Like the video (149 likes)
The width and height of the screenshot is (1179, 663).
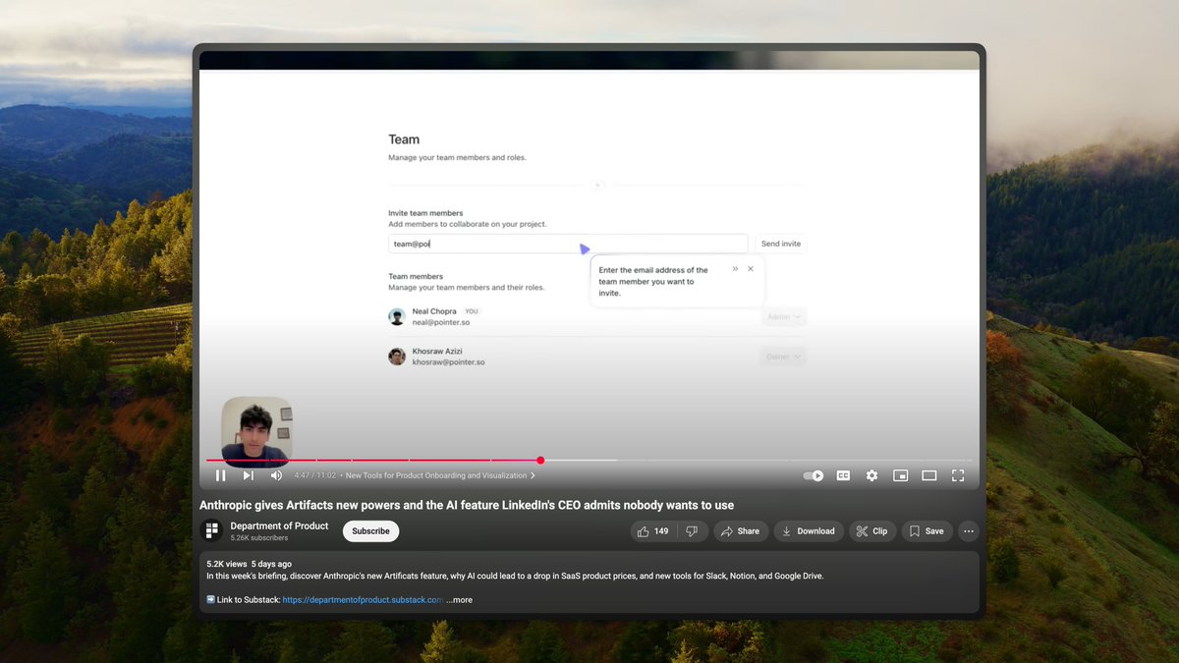652,531
